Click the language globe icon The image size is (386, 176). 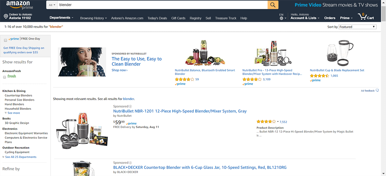point(281,18)
